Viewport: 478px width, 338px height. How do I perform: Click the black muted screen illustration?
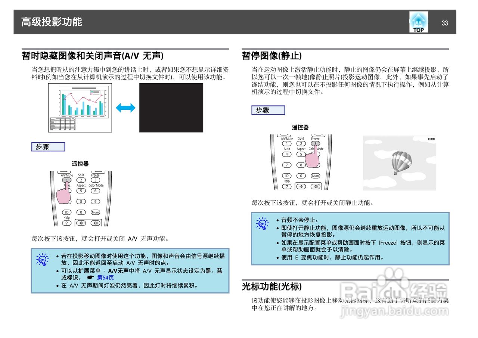tap(171, 108)
